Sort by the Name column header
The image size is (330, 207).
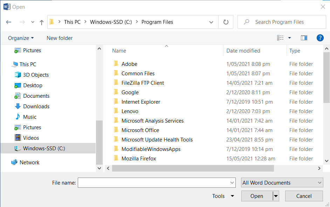119,51
